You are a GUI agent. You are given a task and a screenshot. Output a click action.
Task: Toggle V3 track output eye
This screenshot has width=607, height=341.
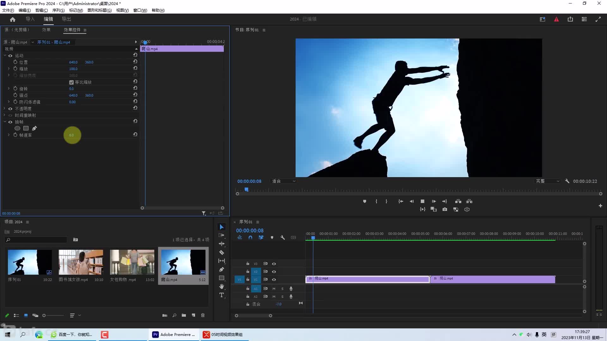tap(274, 264)
